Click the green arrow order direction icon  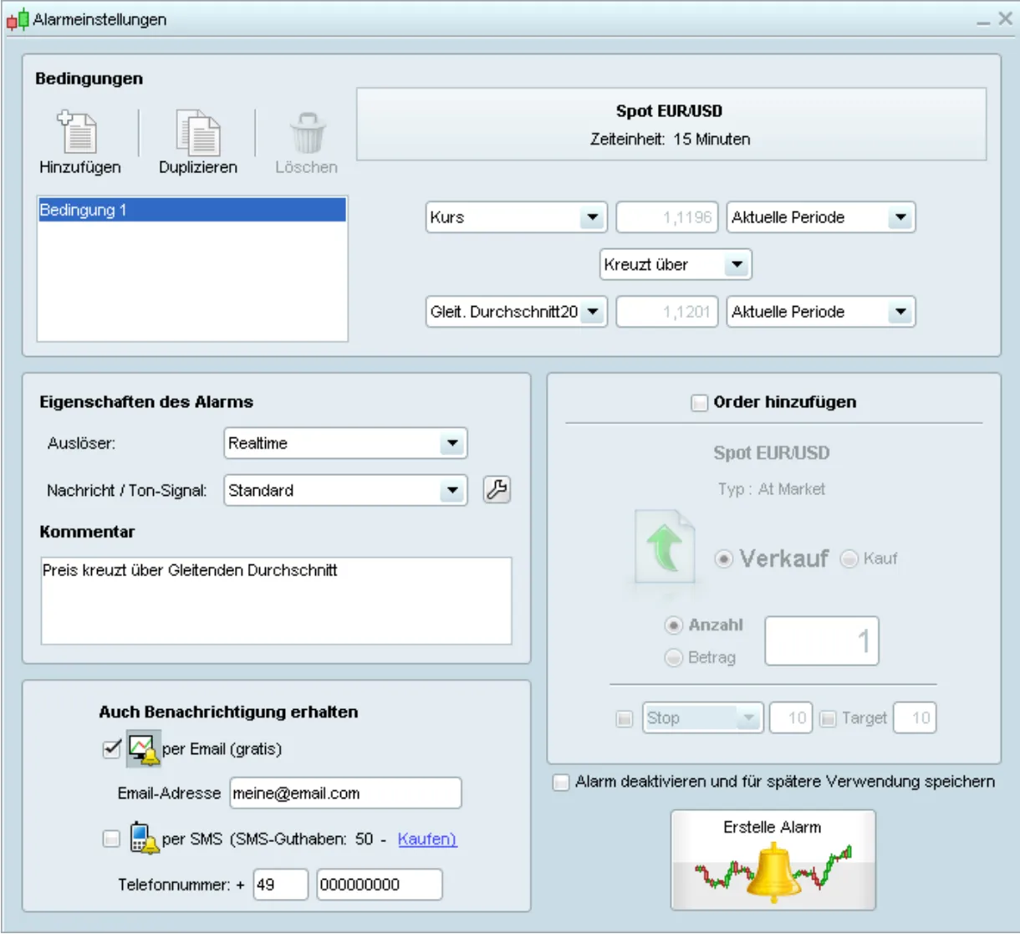[665, 548]
